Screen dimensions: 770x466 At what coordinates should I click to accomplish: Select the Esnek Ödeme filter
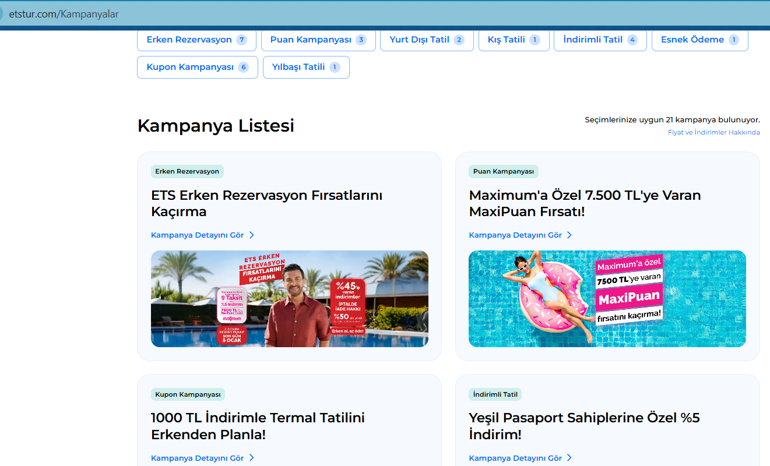(x=699, y=40)
